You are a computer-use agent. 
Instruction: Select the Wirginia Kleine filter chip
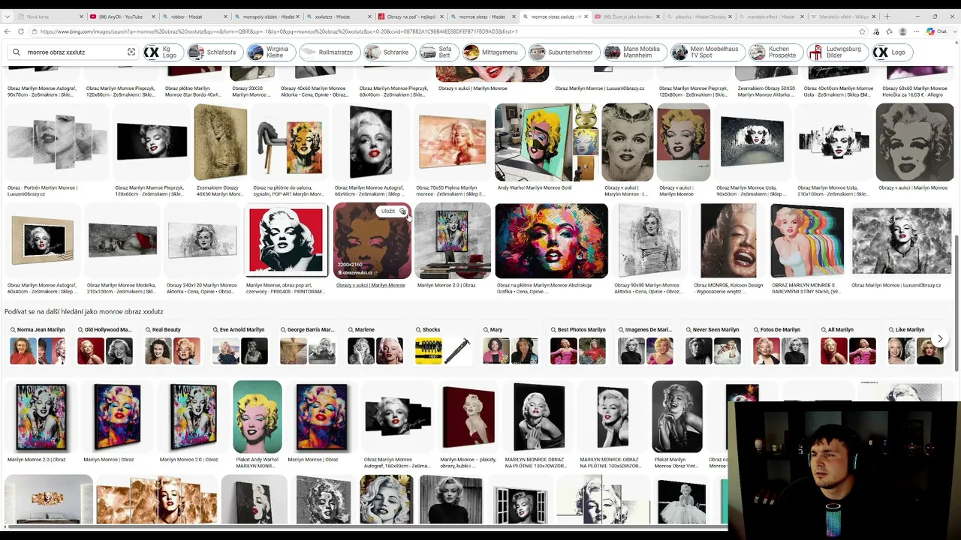point(270,52)
